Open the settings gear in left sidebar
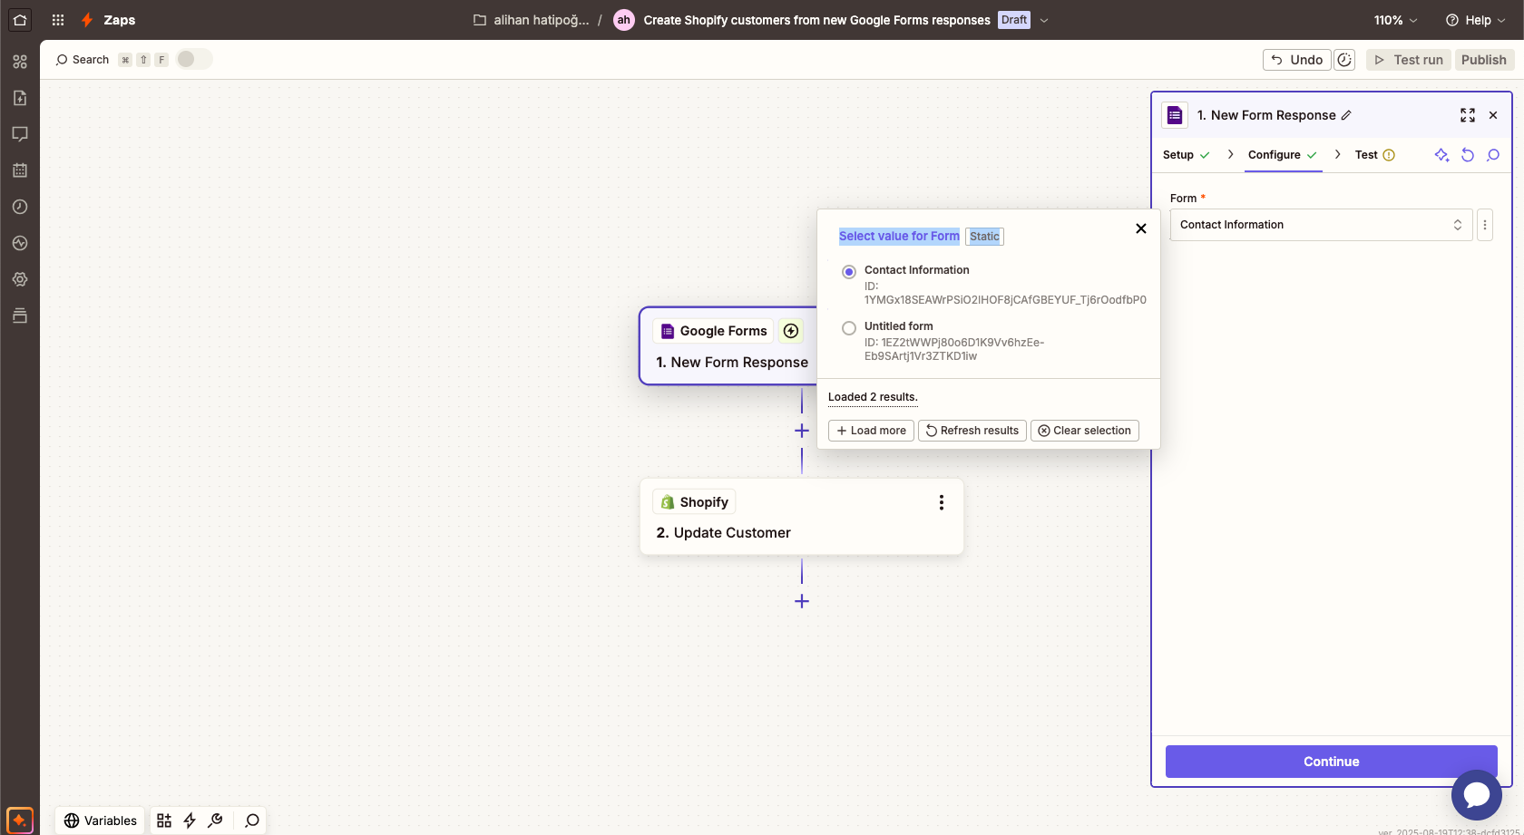Image resolution: width=1524 pixels, height=835 pixels. point(20,279)
